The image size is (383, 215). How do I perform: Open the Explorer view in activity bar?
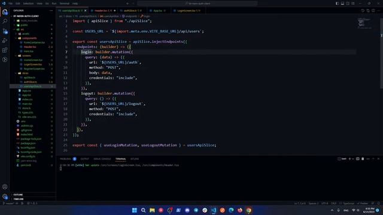click(5, 12)
